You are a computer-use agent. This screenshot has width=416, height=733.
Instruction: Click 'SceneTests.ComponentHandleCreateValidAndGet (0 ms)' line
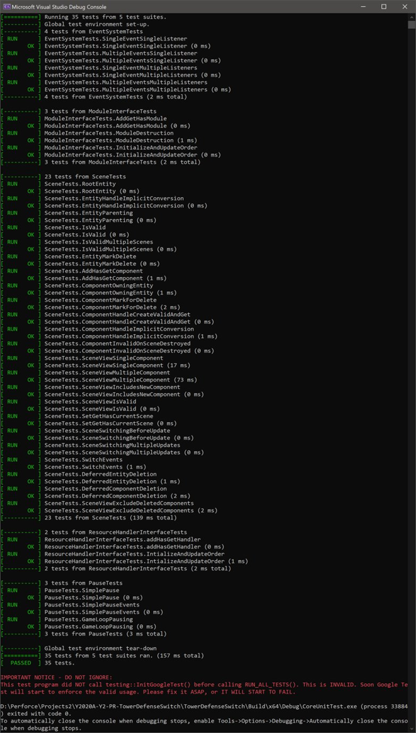(129, 322)
